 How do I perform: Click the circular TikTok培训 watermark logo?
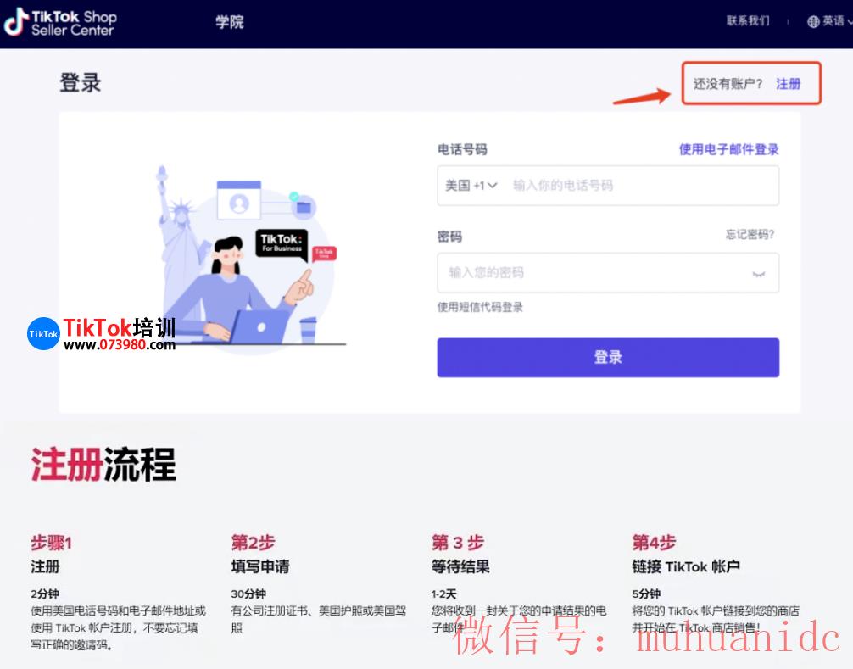click(43, 334)
